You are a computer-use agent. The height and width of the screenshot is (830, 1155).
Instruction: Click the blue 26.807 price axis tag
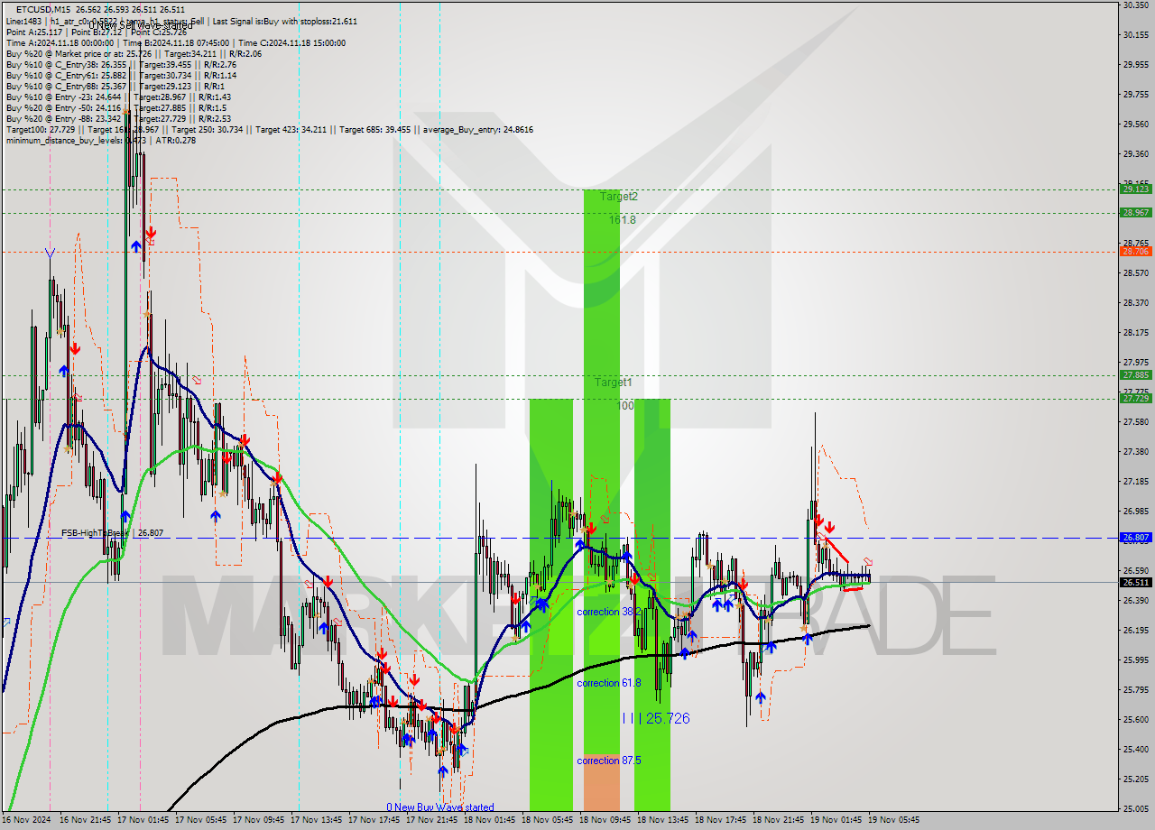coord(1135,537)
